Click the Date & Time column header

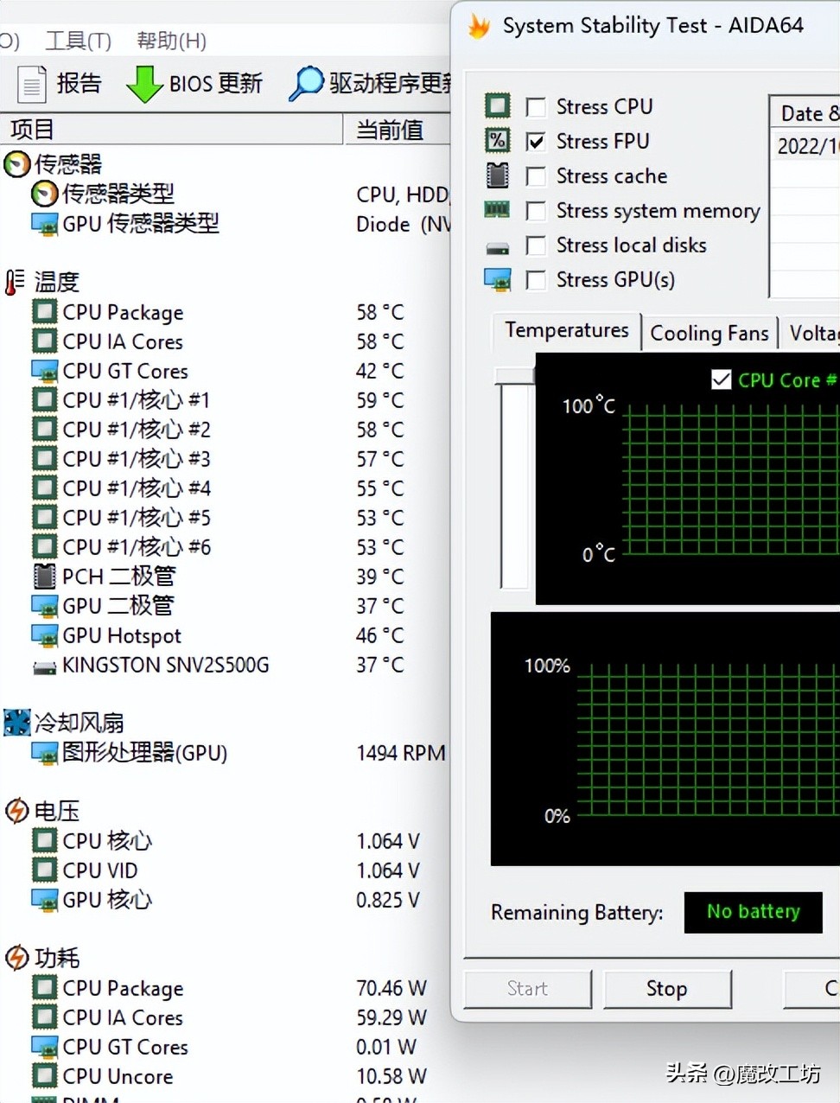pyautogui.click(x=805, y=113)
